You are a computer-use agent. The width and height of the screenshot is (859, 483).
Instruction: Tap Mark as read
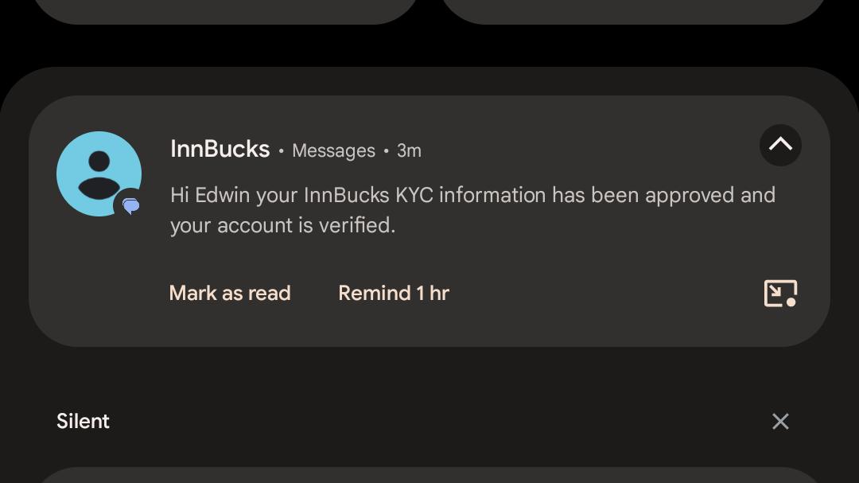230,293
